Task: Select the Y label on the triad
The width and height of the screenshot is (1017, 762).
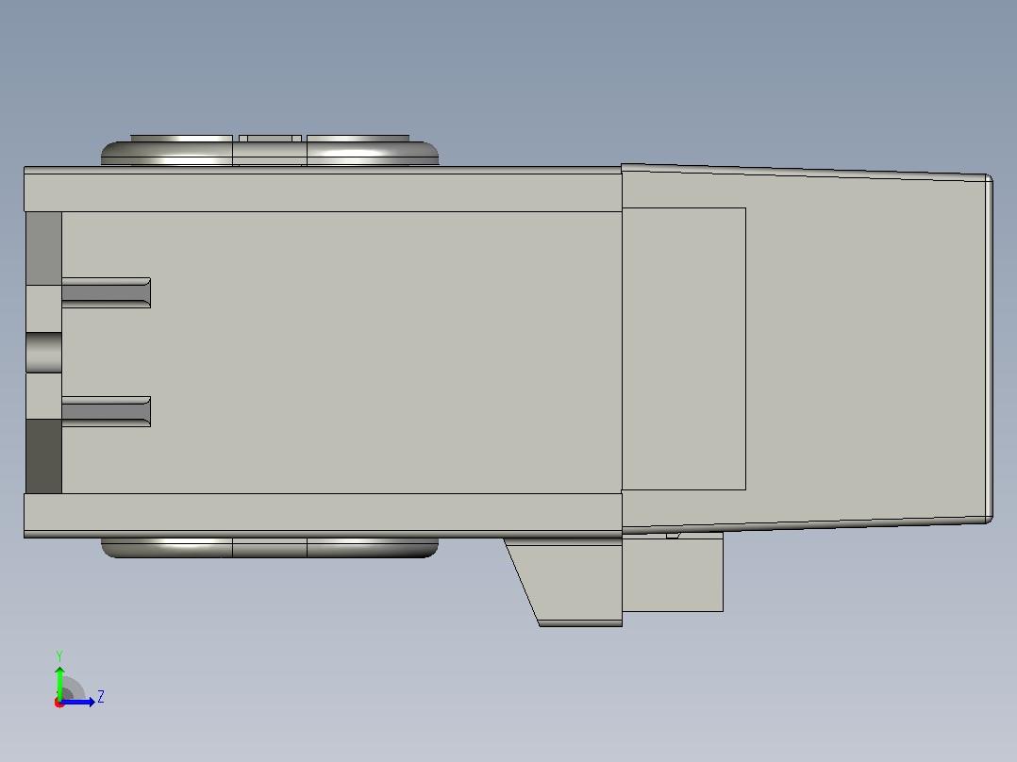Action: click(59, 656)
